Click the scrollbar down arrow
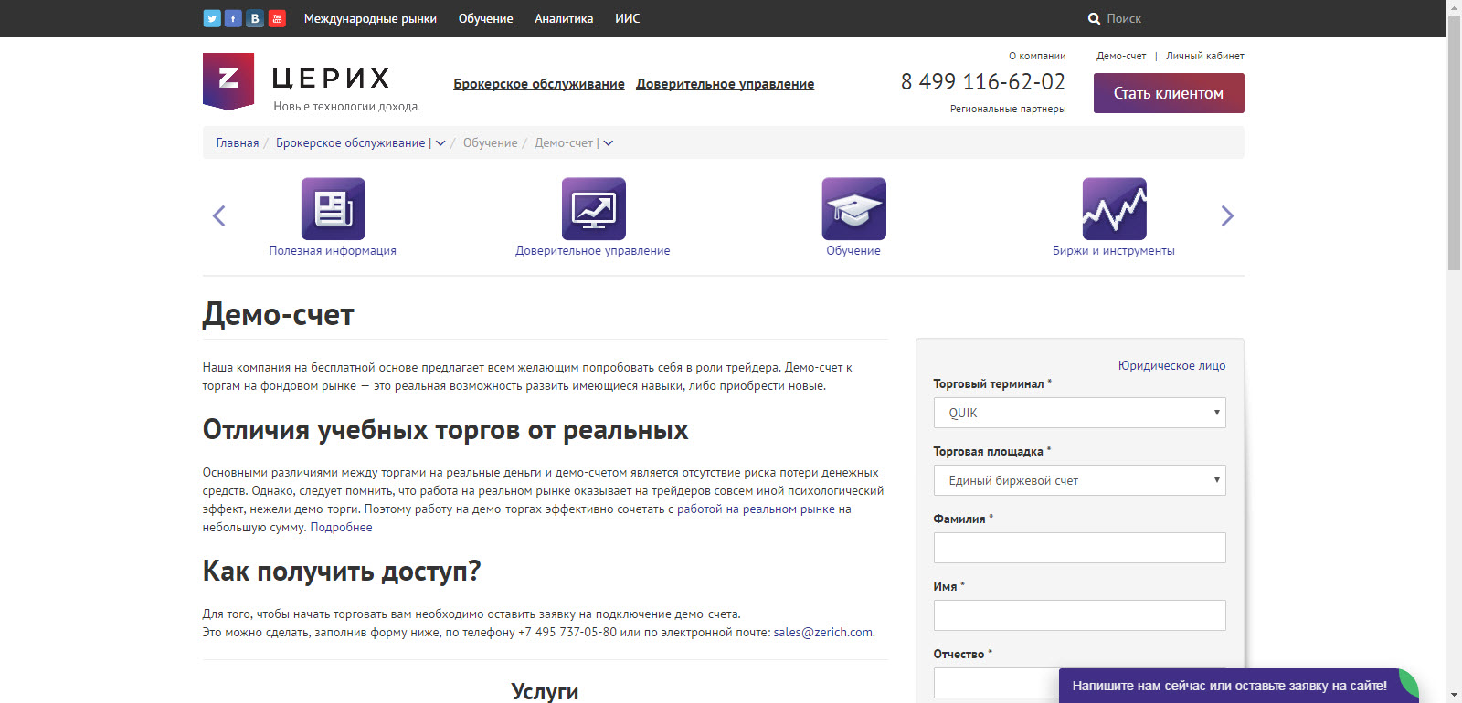1462x703 pixels. (1455, 696)
